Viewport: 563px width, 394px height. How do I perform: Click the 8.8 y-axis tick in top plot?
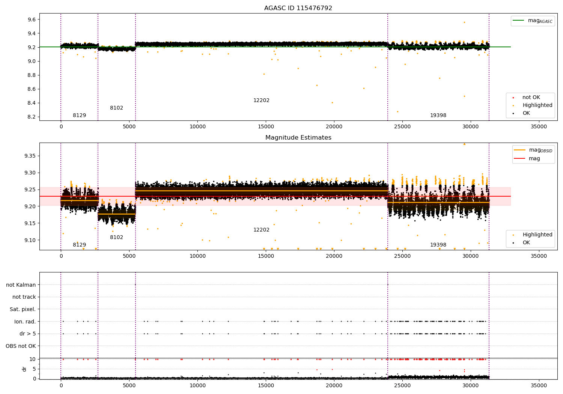(32, 75)
